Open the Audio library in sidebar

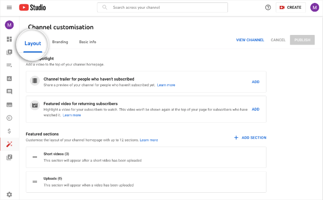9,157
